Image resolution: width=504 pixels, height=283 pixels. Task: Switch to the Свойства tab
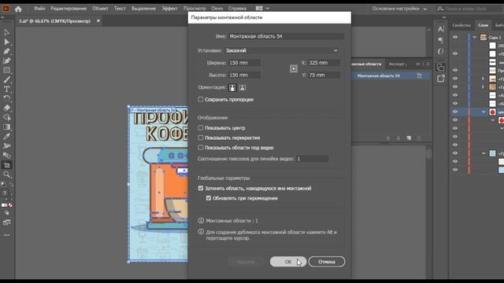coord(461,25)
